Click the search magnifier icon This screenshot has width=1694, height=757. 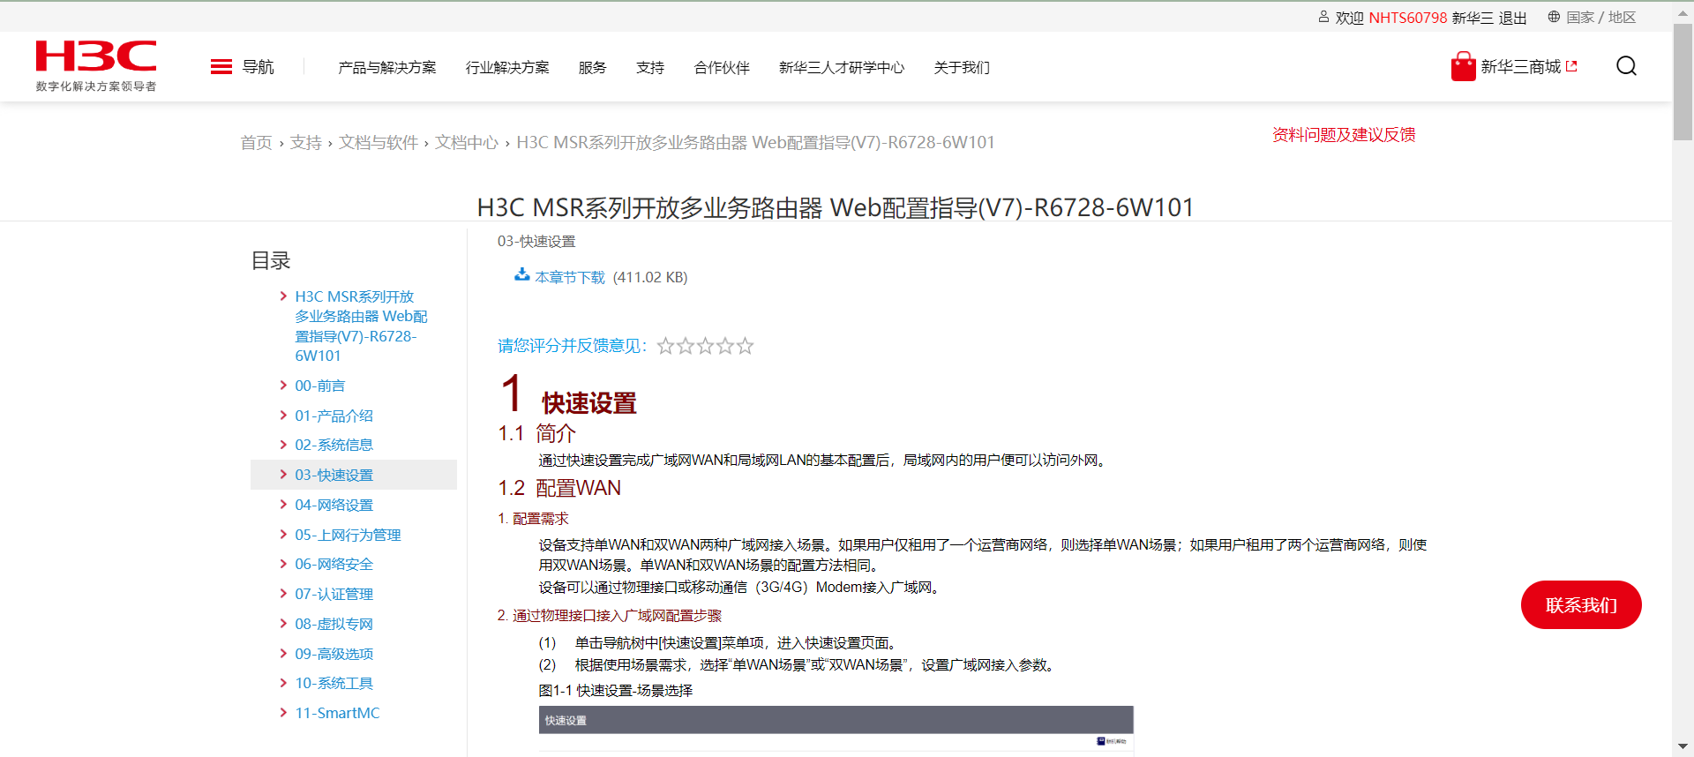point(1626,66)
